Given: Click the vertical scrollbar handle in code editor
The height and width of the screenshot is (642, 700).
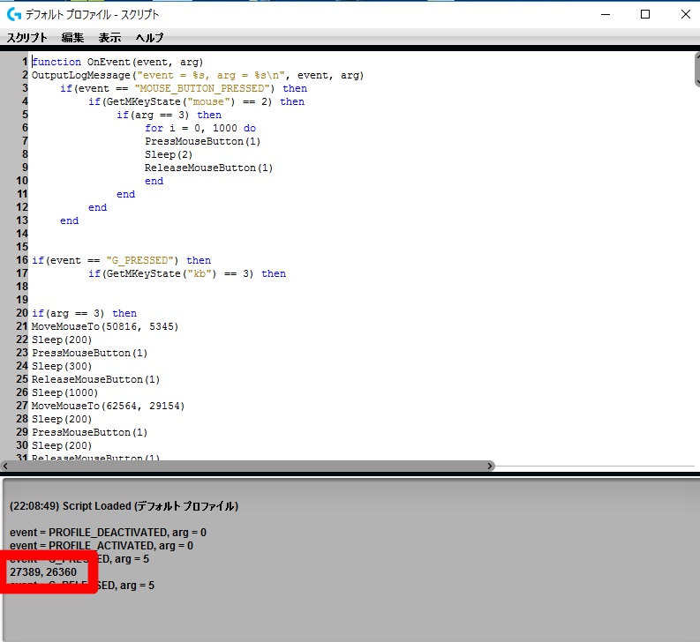Looking at the screenshot, I should click(695, 71).
